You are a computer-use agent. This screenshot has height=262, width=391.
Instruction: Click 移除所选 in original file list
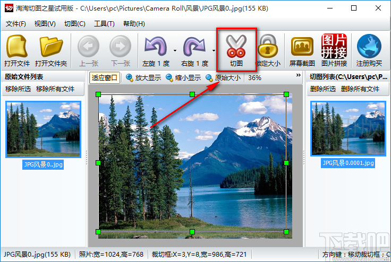18,89
